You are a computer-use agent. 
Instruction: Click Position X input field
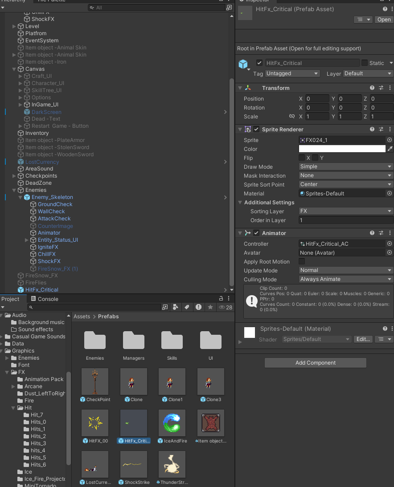317,98
